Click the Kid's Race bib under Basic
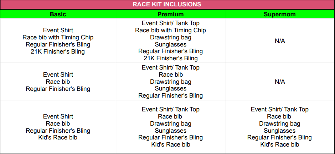This screenshot has height=154, width=335. [58, 137]
